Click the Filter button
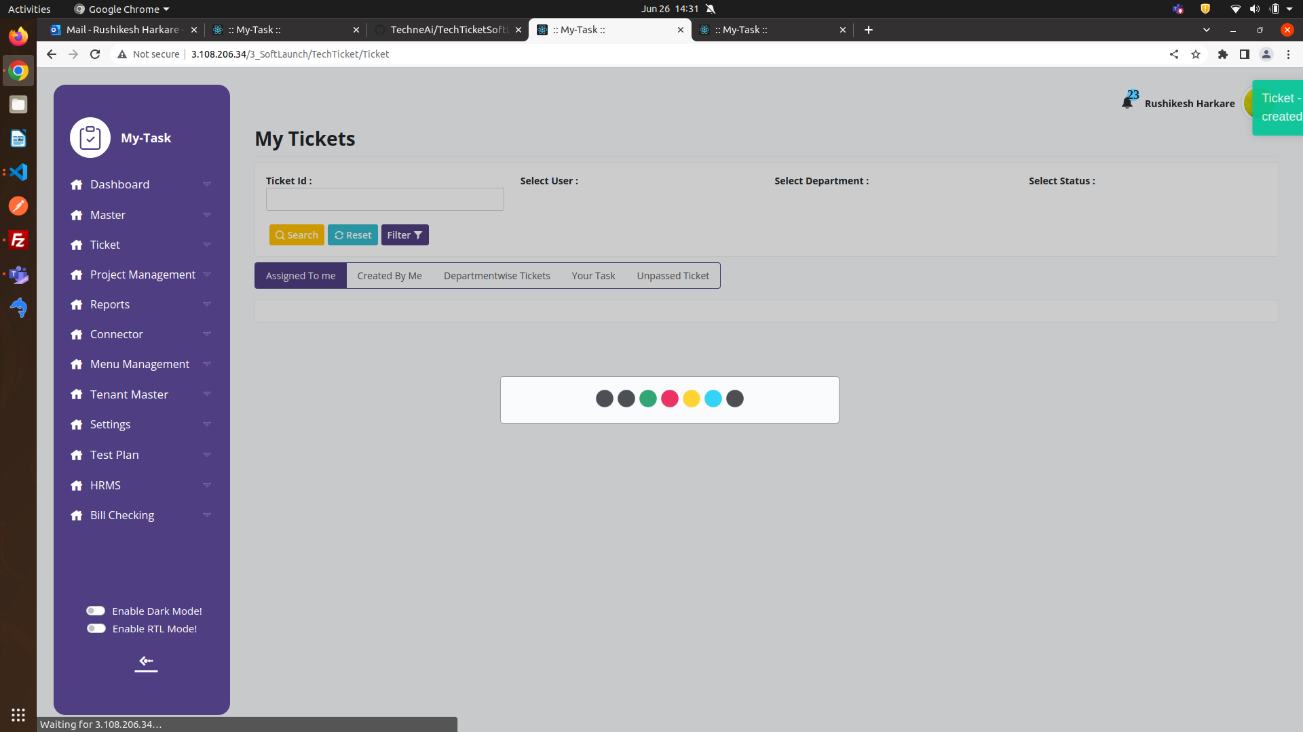This screenshot has height=732, width=1303. [404, 235]
